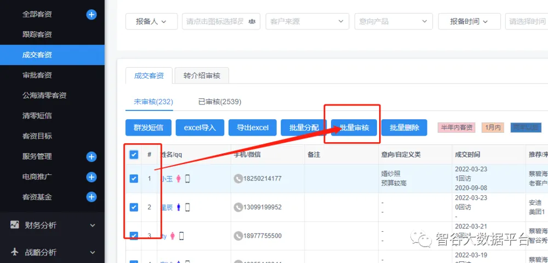
Task: Switch to the 转介绍审核 tab
Action: tap(202, 75)
